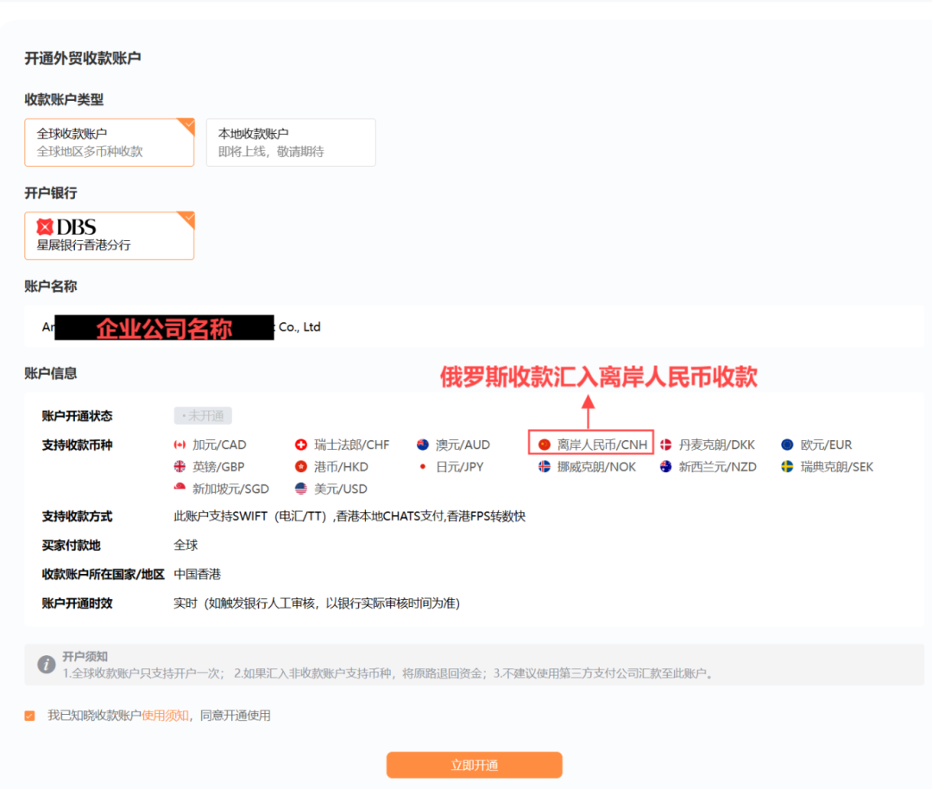Select the 全球收款账户 account type option
This screenshot has width=932, height=789.
point(109,142)
